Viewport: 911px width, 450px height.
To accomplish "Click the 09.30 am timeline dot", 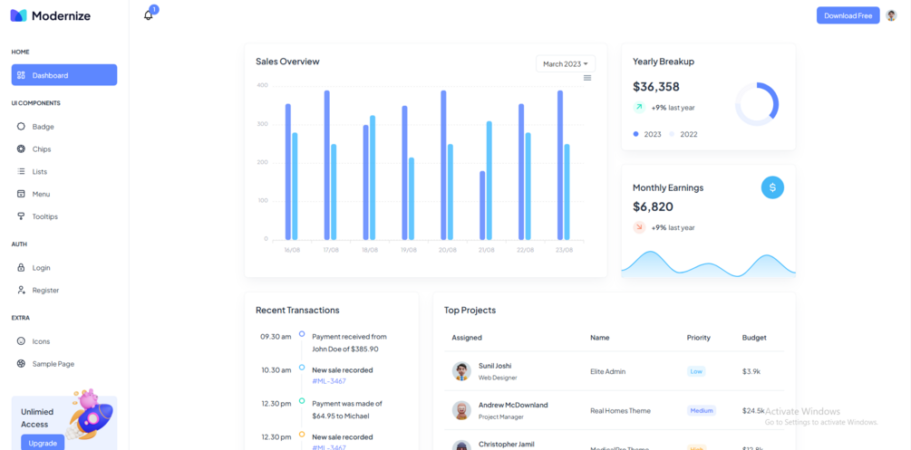I will [302, 334].
